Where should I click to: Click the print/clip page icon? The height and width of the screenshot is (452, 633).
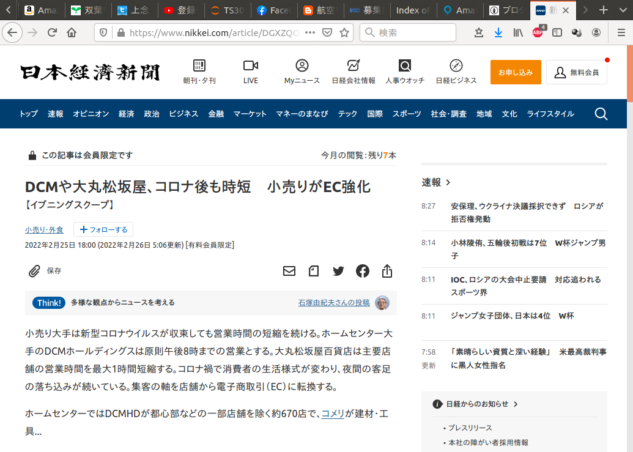(314, 271)
